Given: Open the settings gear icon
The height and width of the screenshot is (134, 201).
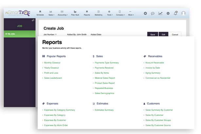Looking at the screenshot, I should pyautogui.click(x=168, y=13).
